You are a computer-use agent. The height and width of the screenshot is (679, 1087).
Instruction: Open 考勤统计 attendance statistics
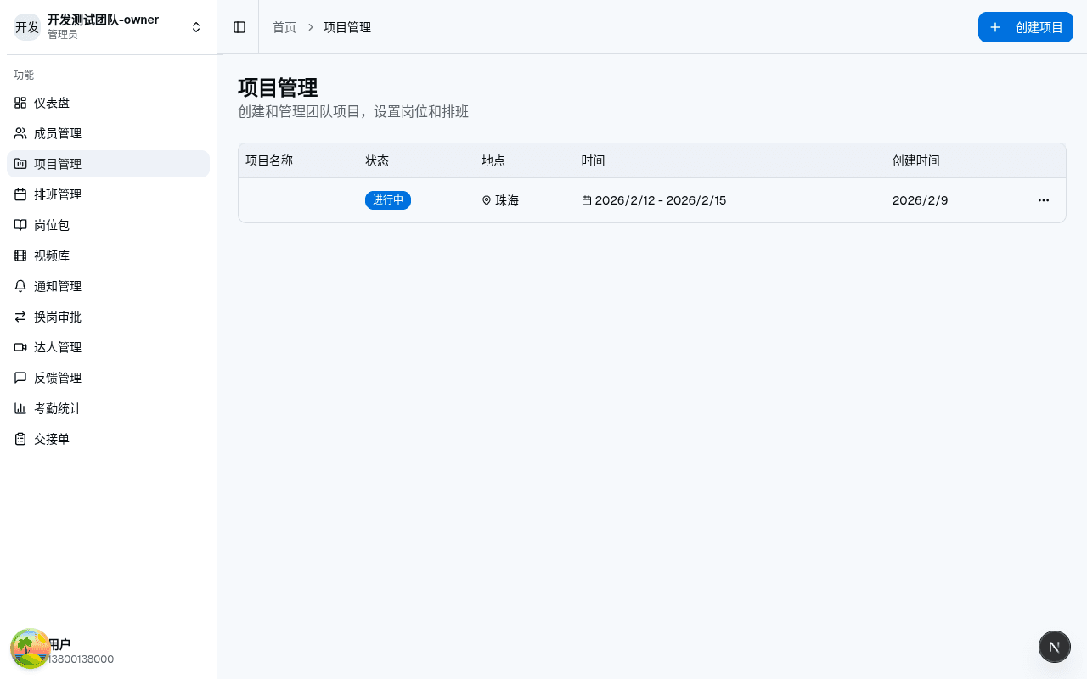click(x=57, y=408)
